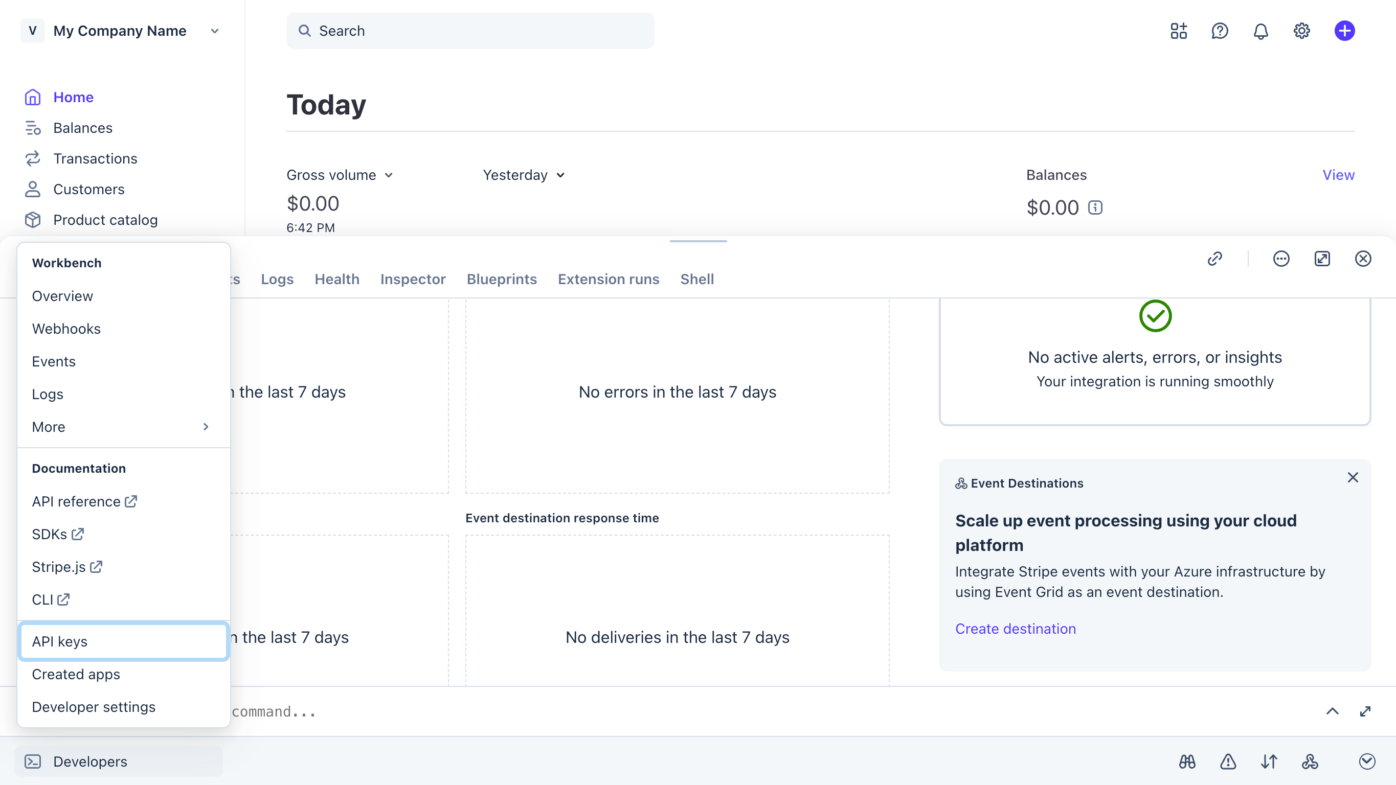Open API reference documentation link
This screenshot has width=1396, height=785.
point(84,502)
